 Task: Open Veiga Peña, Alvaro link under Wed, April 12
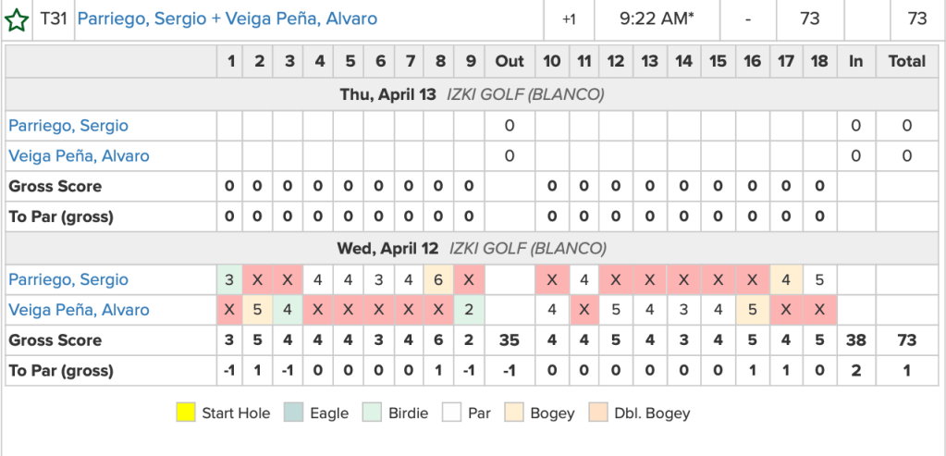click(79, 310)
